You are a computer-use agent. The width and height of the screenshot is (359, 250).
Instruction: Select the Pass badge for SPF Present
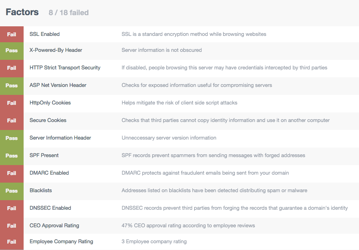click(x=12, y=156)
